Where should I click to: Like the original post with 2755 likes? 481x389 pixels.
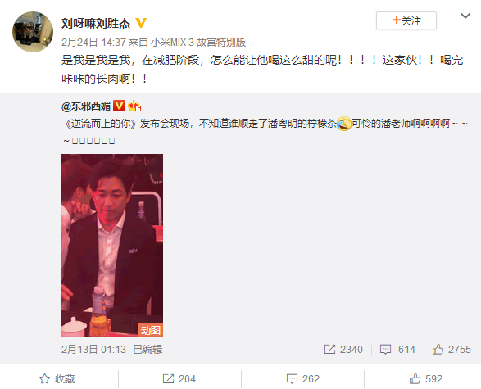[x=452, y=350]
